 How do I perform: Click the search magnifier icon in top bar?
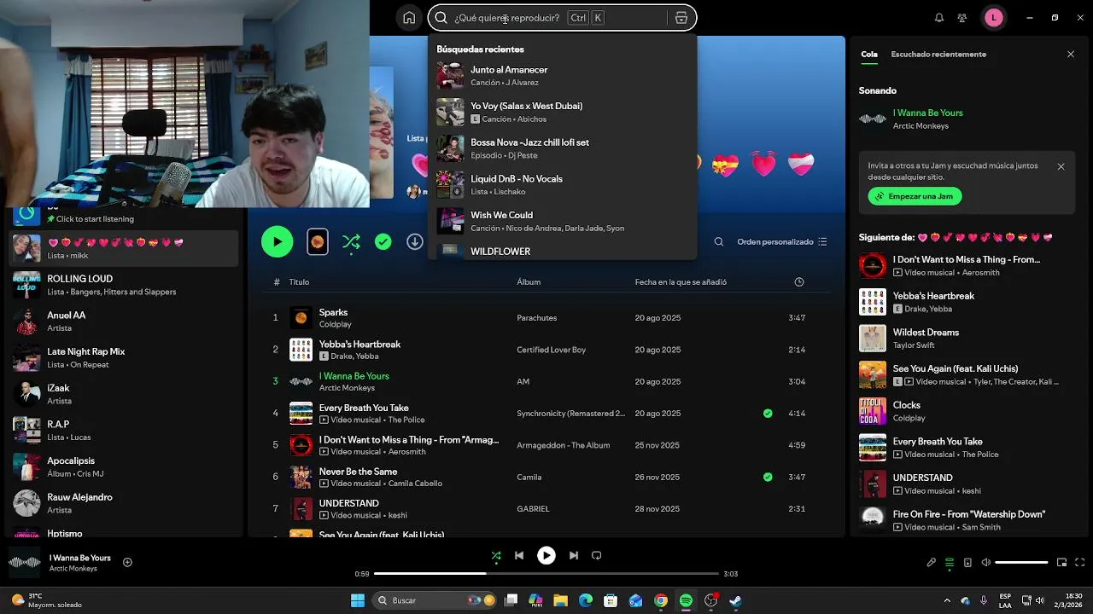click(x=441, y=18)
